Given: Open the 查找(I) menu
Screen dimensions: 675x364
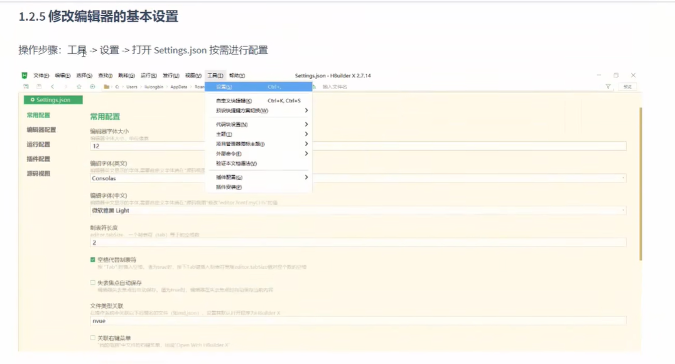Looking at the screenshot, I should (105, 75).
